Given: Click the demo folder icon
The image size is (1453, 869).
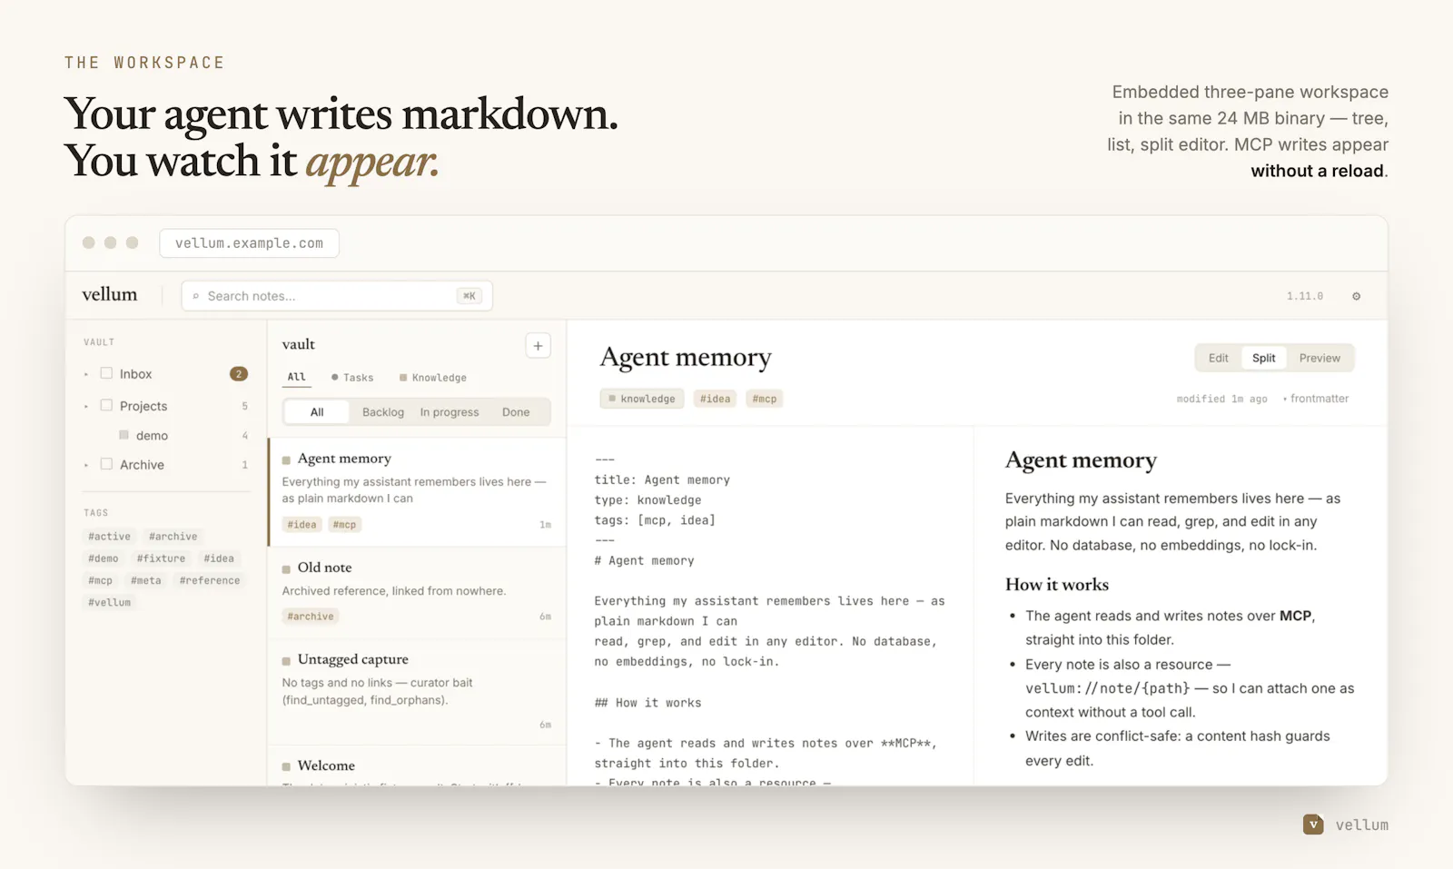Looking at the screenshot, I should pyautogui.click(x=124, y=435).
